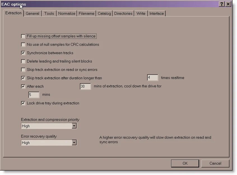
Task: Open Extraction and compression priority dropdown
Action: [74, 126]
